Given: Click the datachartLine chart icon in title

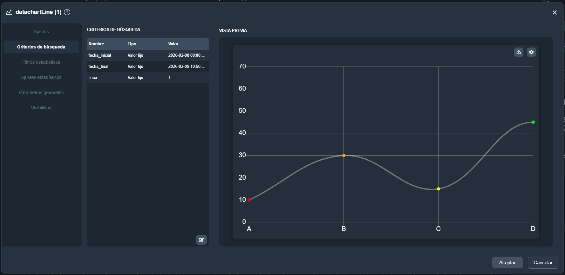Looking at the screenshot, I should click(9, 12).
